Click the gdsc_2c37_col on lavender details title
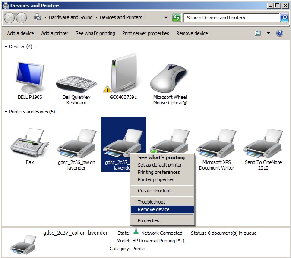The height and width of the screenshot is (258, 291). coord(76,233)
